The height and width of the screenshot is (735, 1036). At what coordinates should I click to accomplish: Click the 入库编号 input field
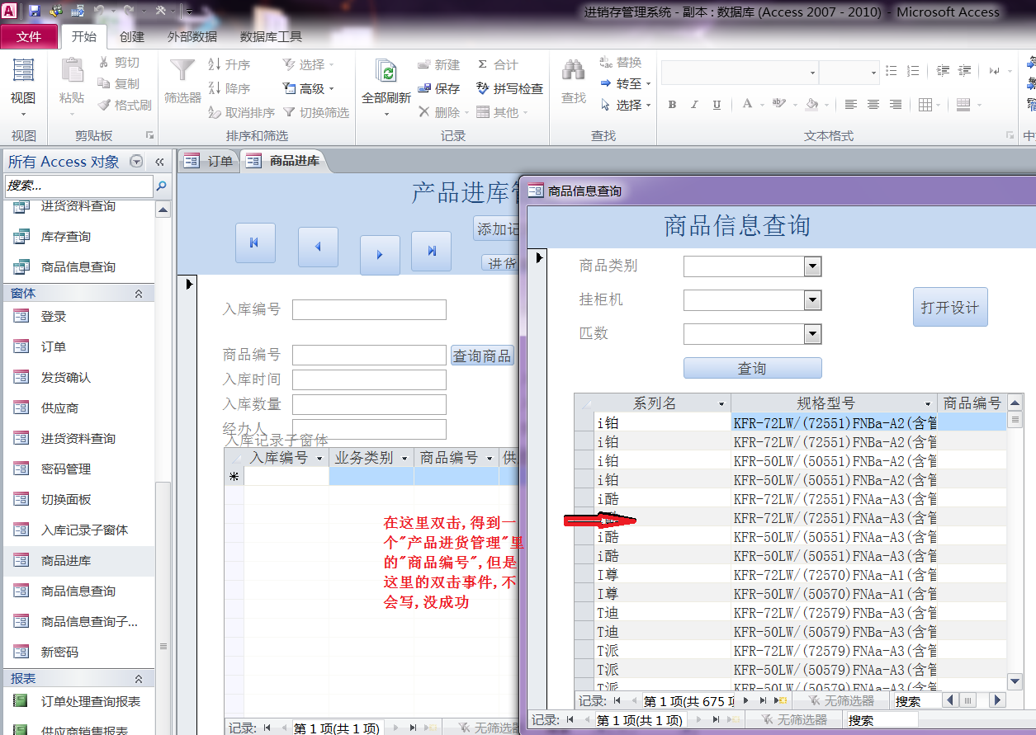pyautogui.click(x=369, y=309)
